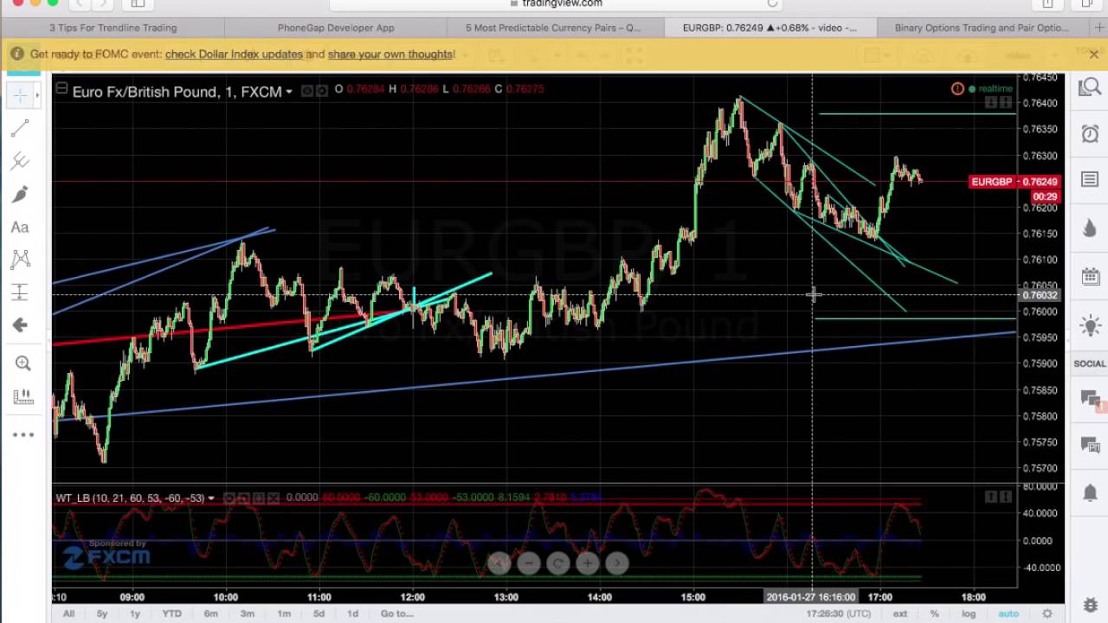1108x623 pixels.
Task: Switch to 3 Tips For Trendline Trading tab
Action: click(113, 28)
